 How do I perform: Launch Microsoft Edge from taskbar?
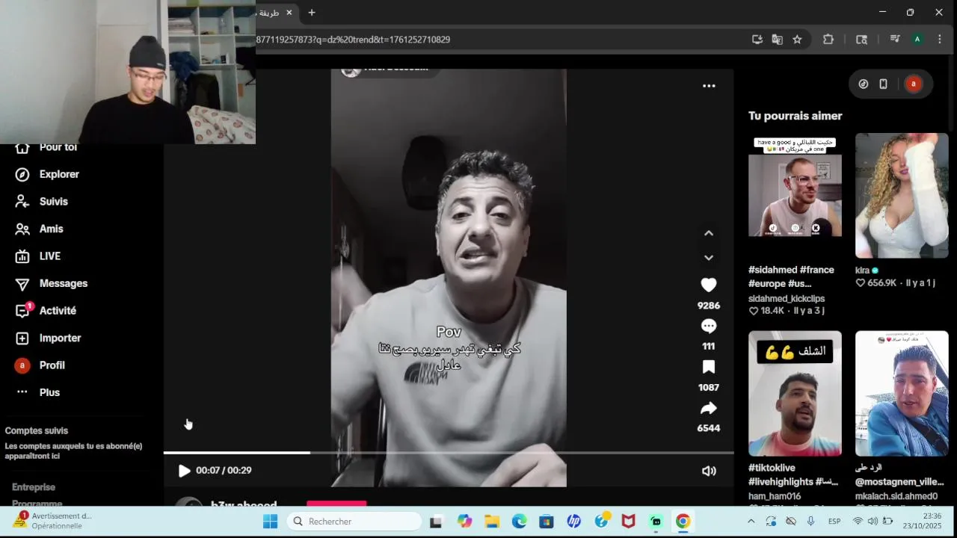click(x=519, y=522)
